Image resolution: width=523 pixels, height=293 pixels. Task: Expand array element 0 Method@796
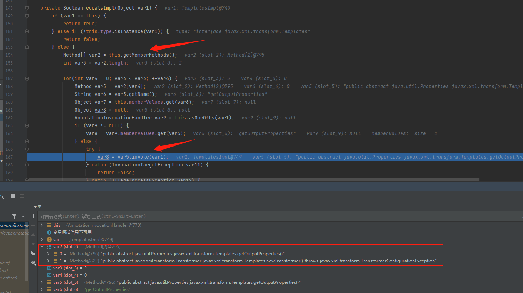pos(49,254)
